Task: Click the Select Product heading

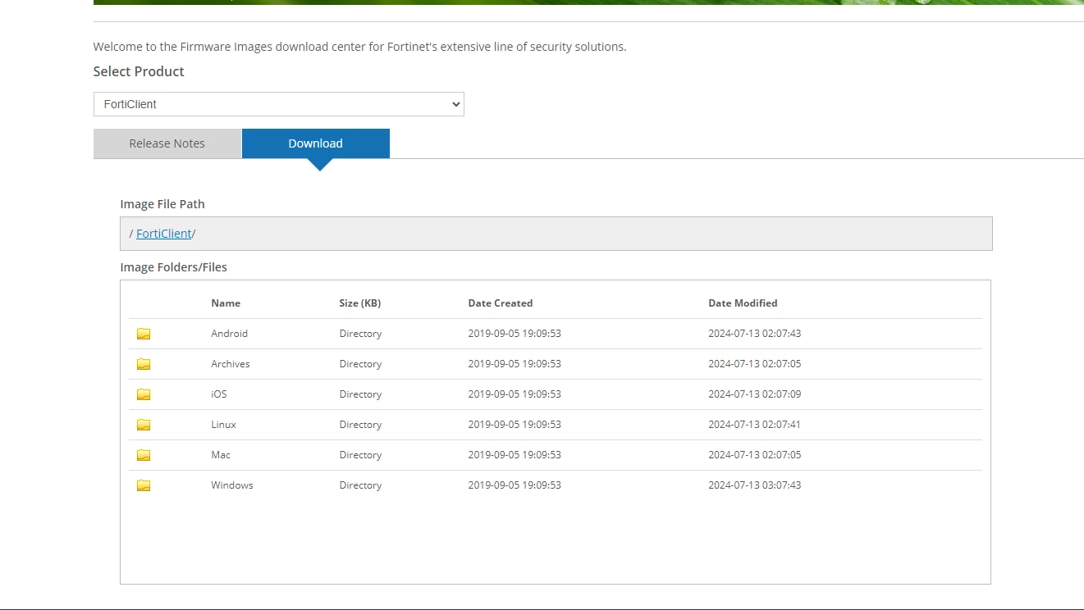Action: [x=139, y=71]
